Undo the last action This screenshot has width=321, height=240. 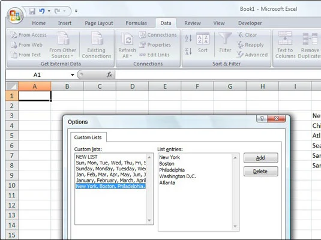tap(42, 11)
